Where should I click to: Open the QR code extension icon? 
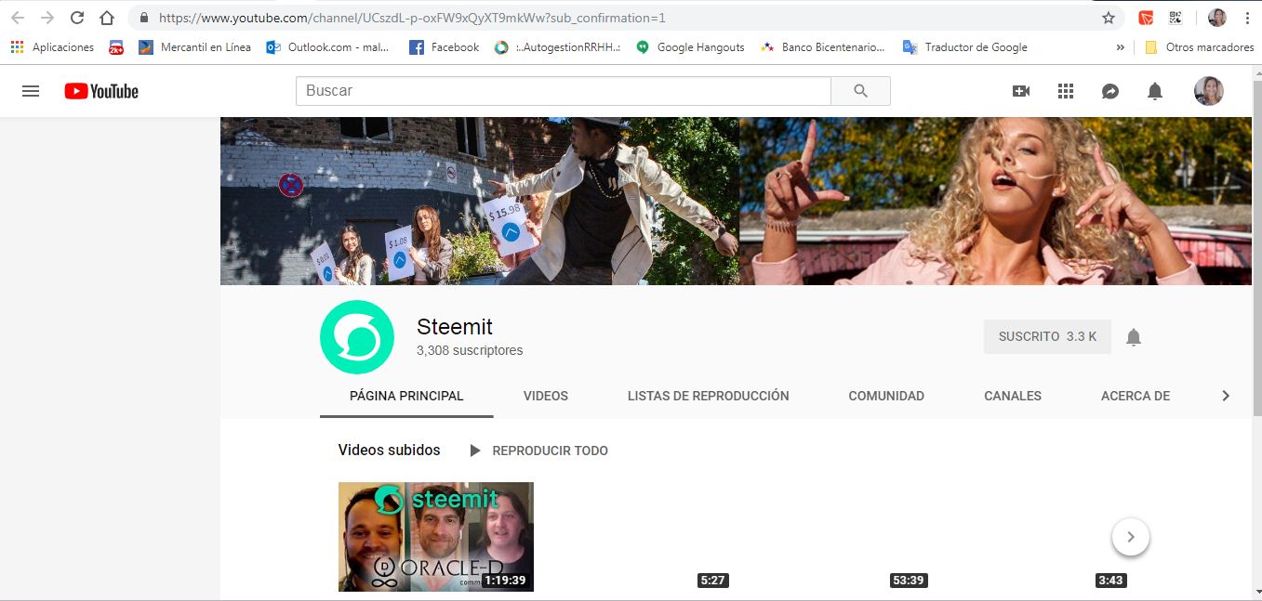(x=1176, y=18)
